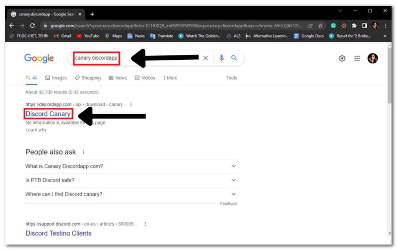Click the browser forward arrow
This screenshot has width=397, height=250.
[x=22, y=26]
